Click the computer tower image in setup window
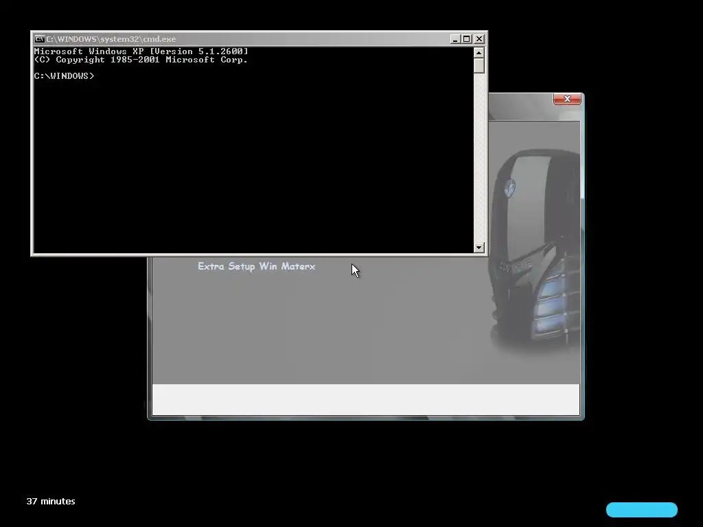Image resolution: width=703 pixels, height=527 pixels. tap(535, 251)
